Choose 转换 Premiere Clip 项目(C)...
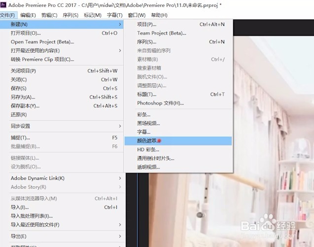The image size is (314, 247). click(62, 59)
